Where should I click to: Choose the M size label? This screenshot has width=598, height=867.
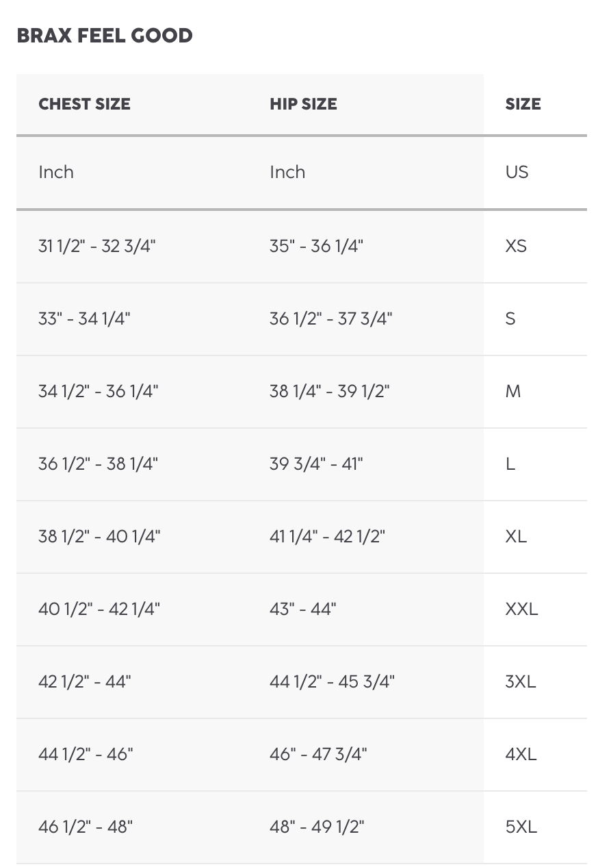tap(512, 391)
